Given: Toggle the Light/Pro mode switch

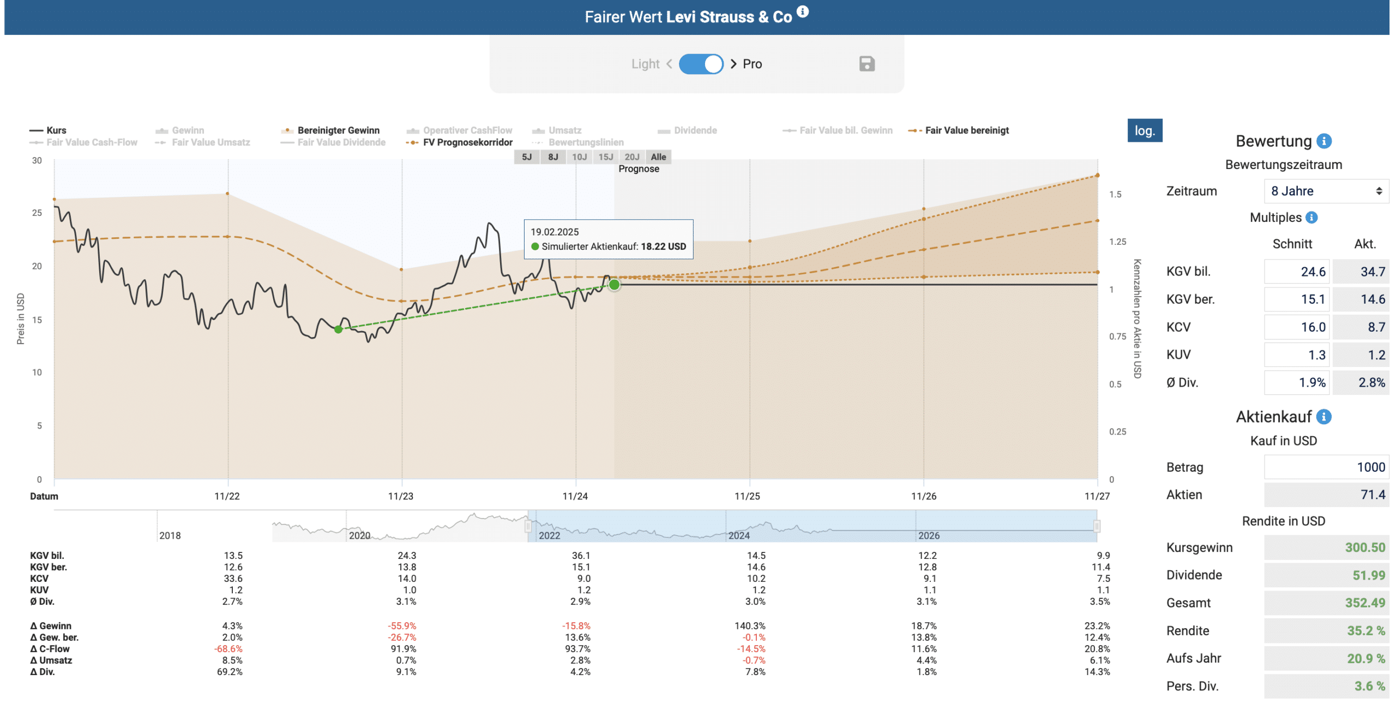Looking at the screenshot, I should 701,64.
